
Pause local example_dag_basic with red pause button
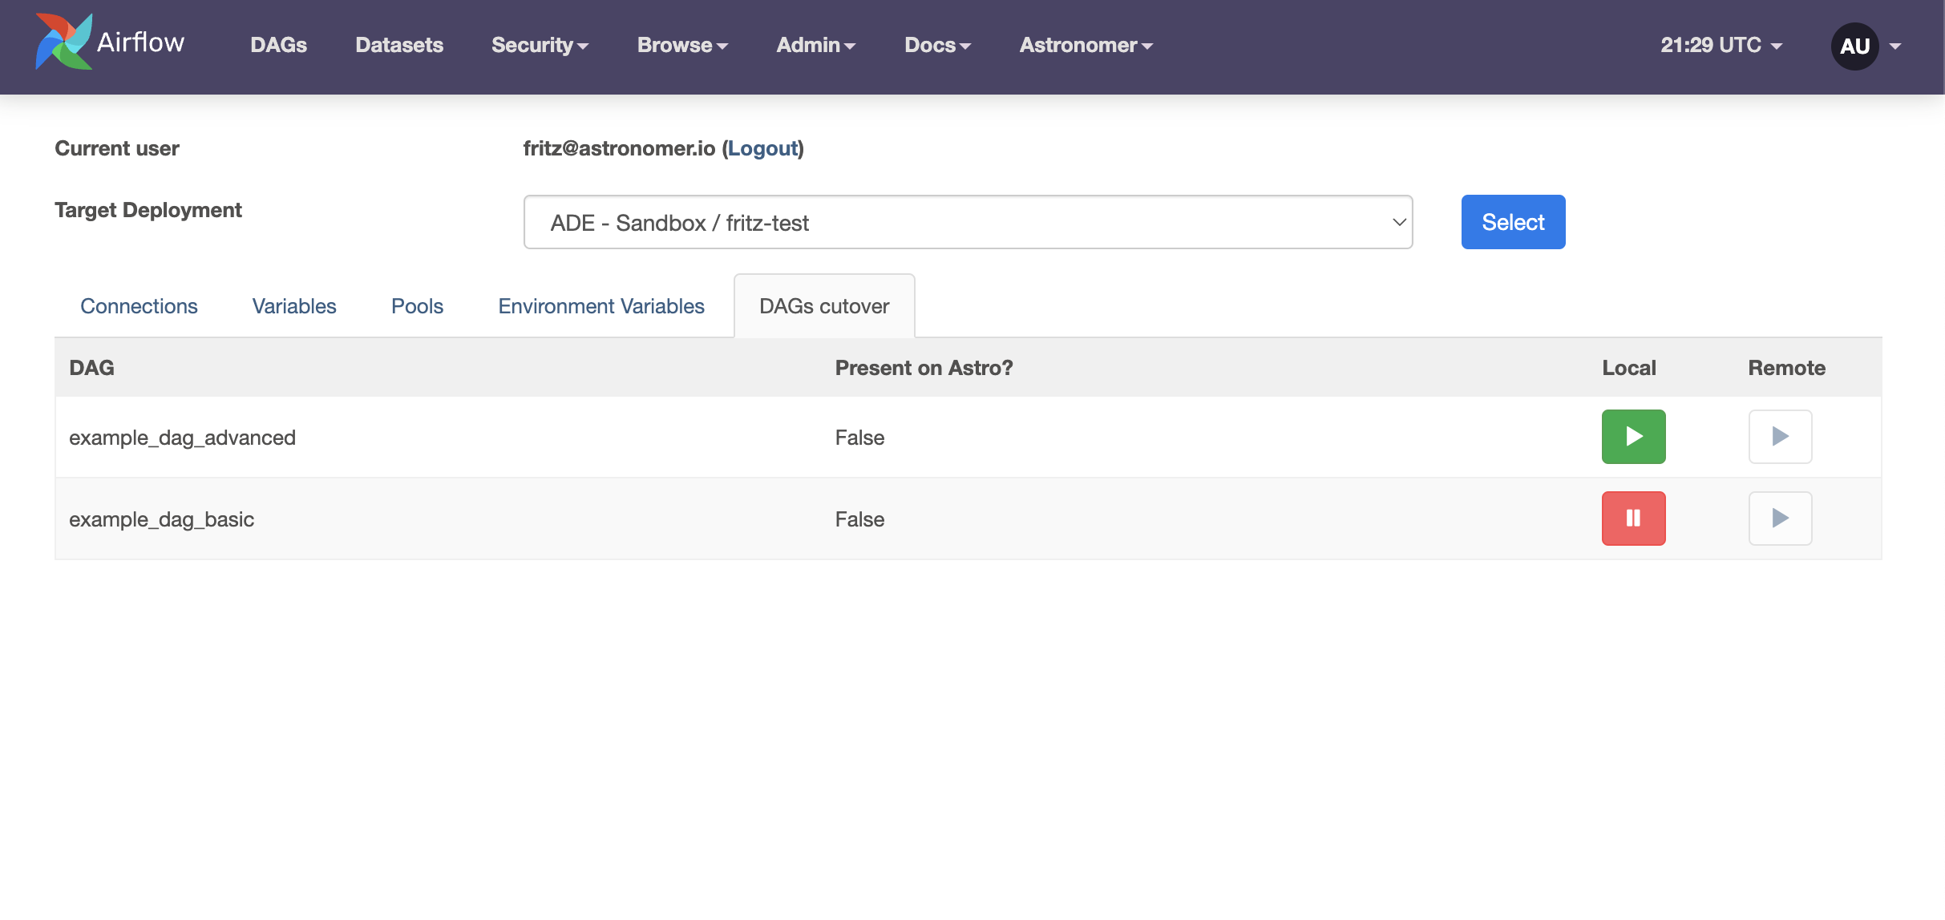[1633, 519]
